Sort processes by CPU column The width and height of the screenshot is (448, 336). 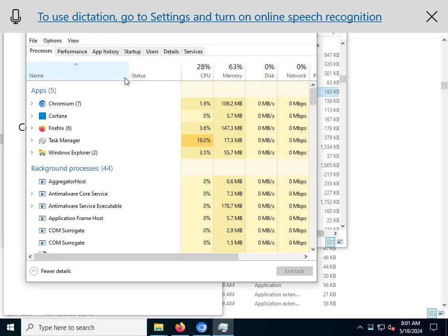197,71
